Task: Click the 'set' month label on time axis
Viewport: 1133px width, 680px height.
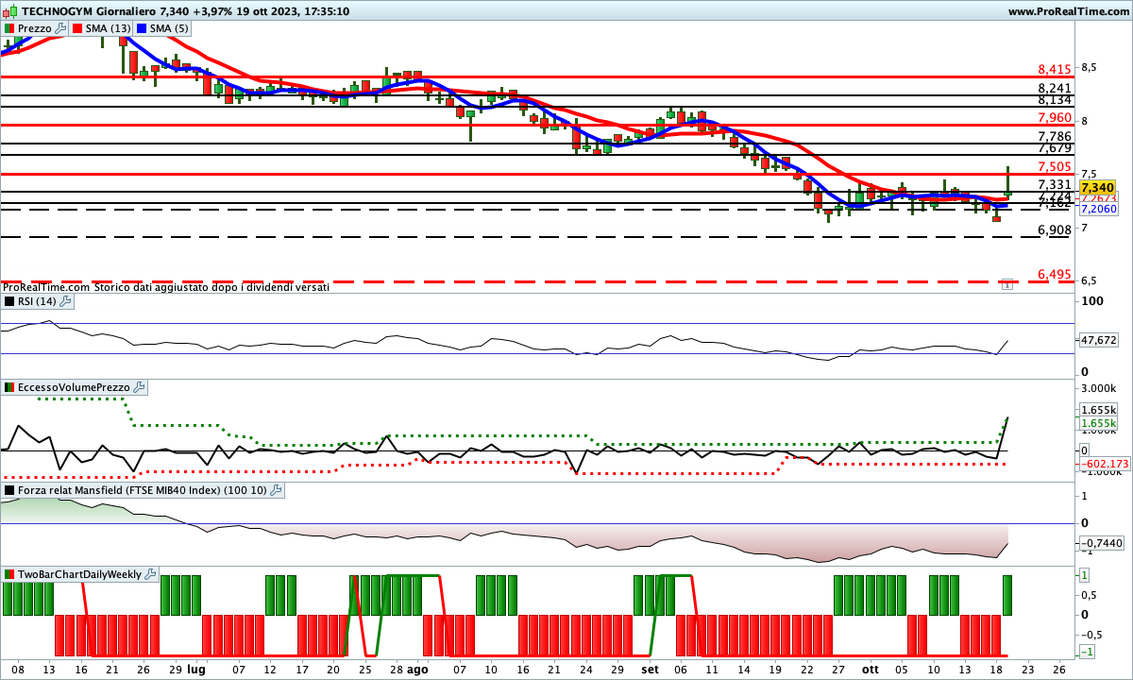Action: [650, 669]
